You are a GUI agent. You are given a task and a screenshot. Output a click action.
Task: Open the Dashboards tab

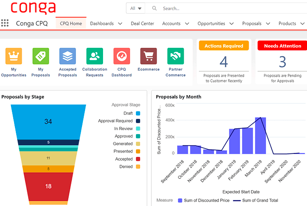(x=102, y=24)
